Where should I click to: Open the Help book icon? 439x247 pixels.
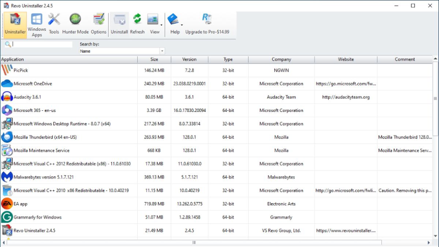click(x=173, y=20)
